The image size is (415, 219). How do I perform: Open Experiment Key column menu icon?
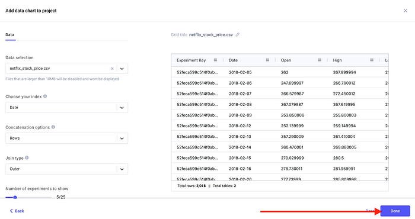tap(215, 60)
